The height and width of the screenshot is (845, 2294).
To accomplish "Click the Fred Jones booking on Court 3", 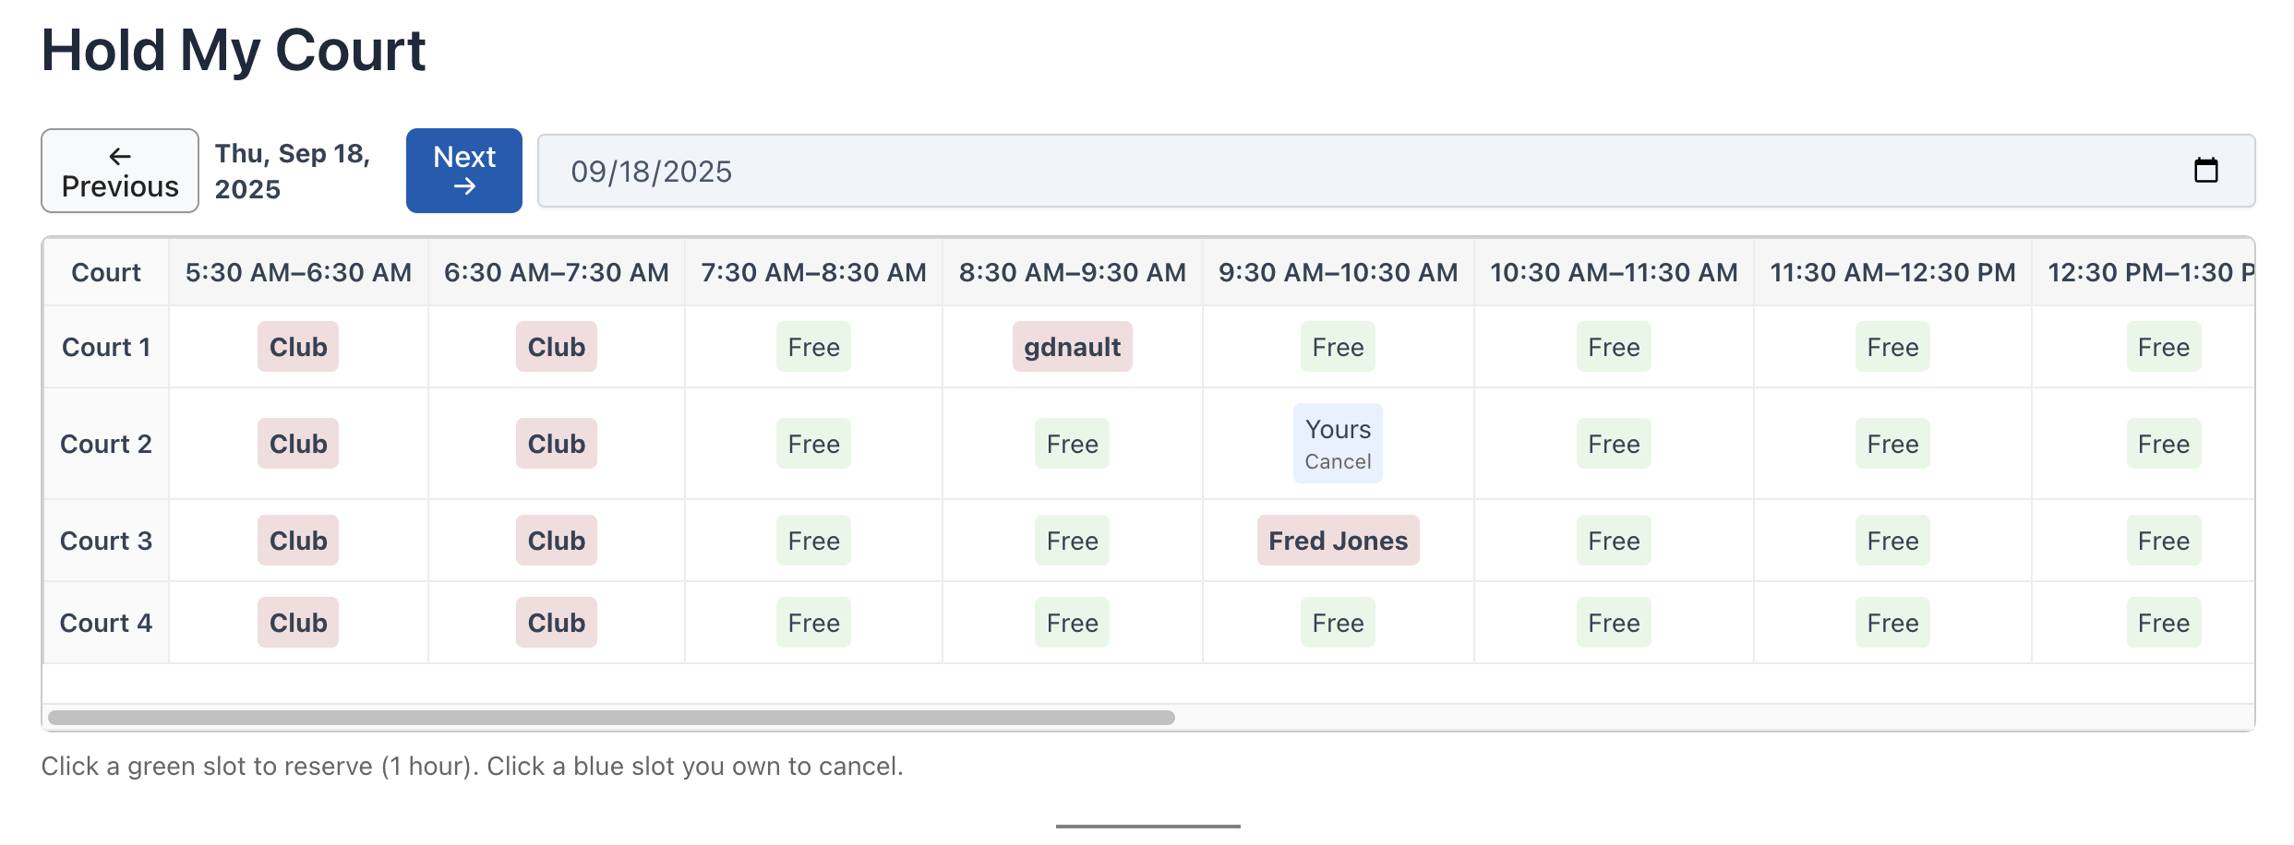I will (1337, 541).
